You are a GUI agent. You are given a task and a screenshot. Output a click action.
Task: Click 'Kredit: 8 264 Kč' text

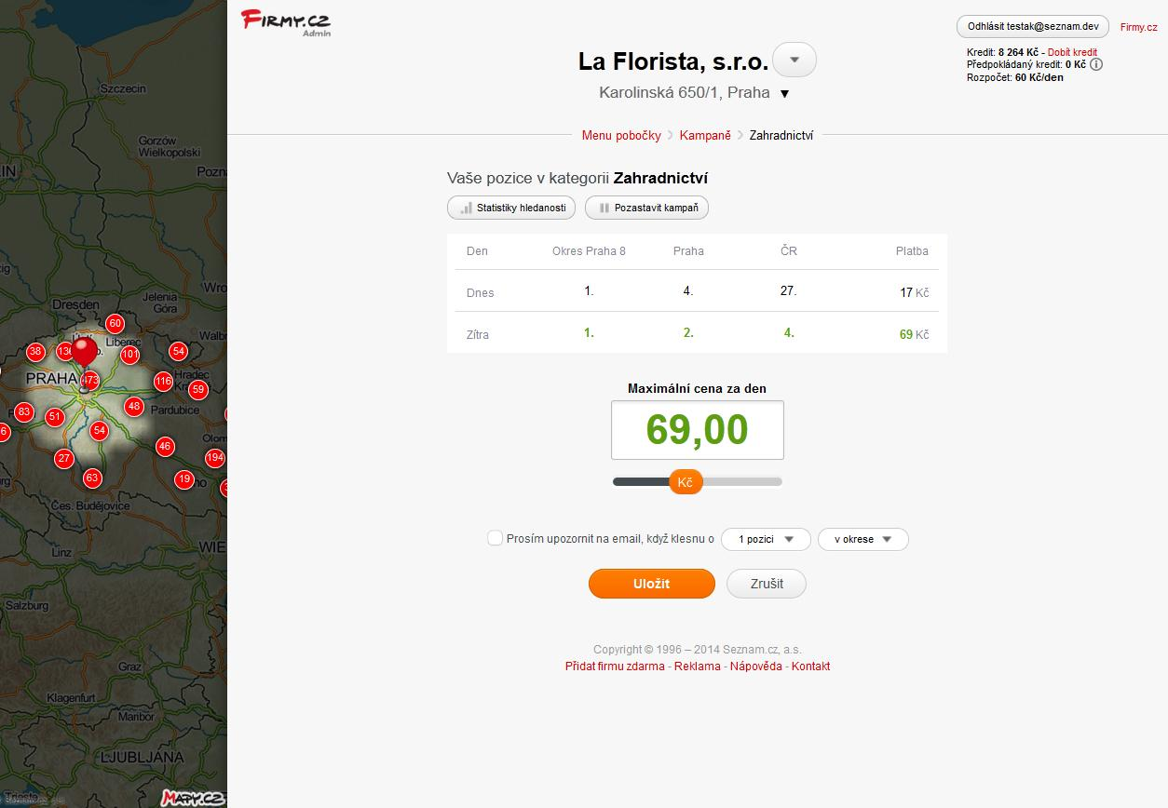[1002, 52]
